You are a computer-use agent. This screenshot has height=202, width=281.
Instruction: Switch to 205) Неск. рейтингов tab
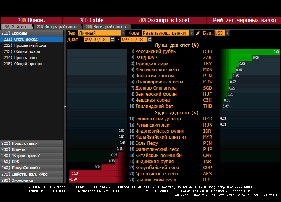(x=106, y=27)
